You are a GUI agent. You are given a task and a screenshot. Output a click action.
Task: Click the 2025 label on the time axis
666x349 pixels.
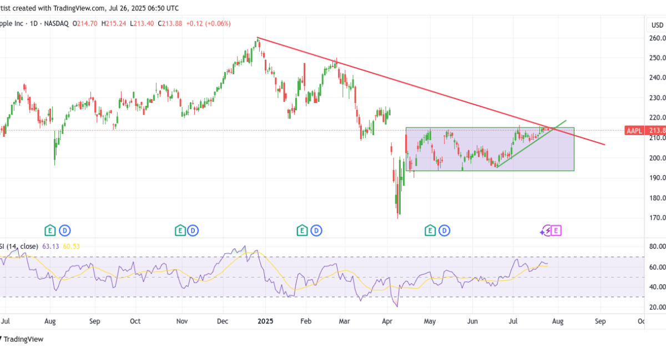(266, 321)
